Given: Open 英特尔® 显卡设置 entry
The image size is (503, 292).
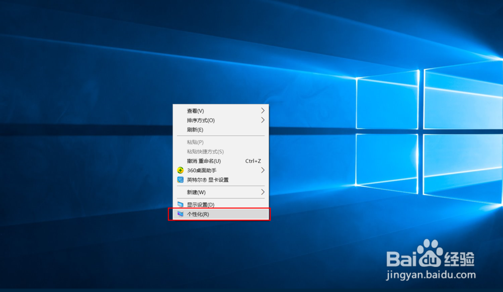Looking at the screenshot, I should [x=221, y=180].
